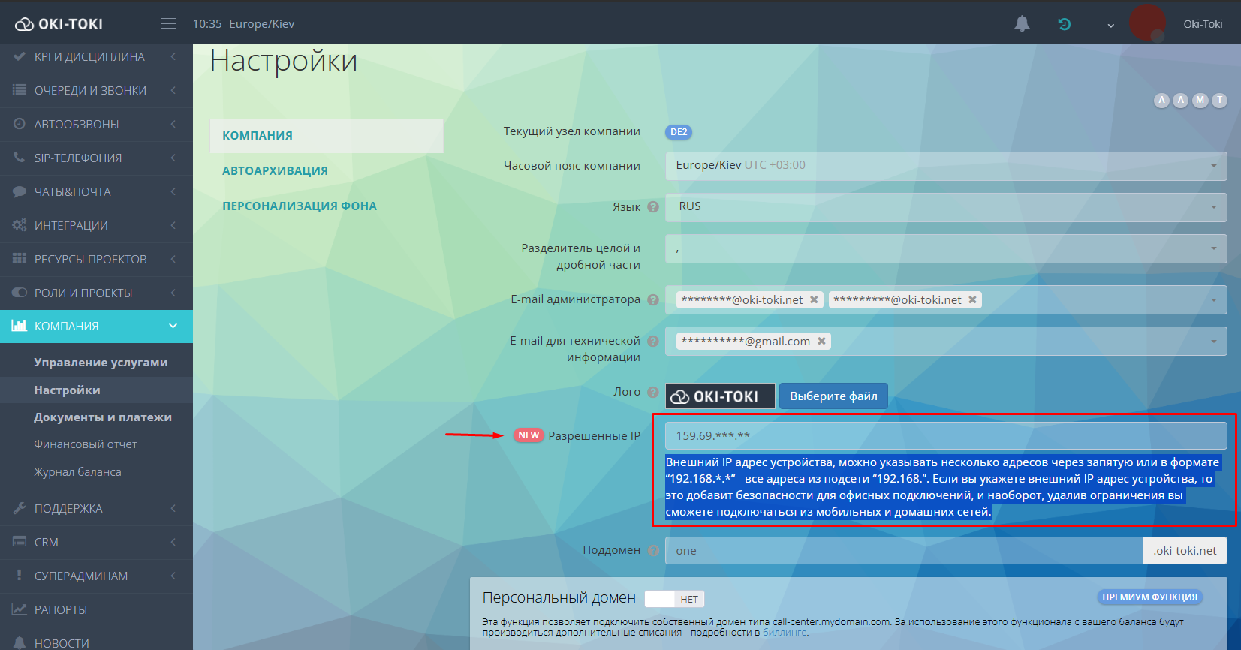
Task: Open the Разделитель целой и дробной dropdown
Action: (x=946, y=248)
